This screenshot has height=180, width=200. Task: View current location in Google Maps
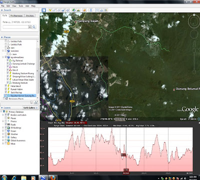[106, 10]
